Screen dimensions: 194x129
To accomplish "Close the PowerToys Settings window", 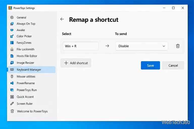I will 183,8.
